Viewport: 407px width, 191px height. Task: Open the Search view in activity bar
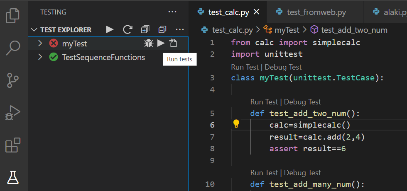[13, 48]
